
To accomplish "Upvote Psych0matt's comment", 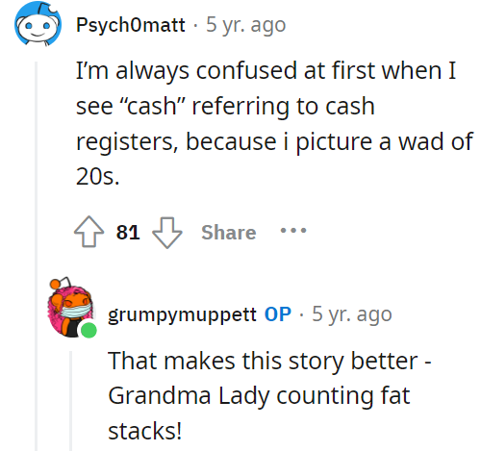I will pos(89,232).
